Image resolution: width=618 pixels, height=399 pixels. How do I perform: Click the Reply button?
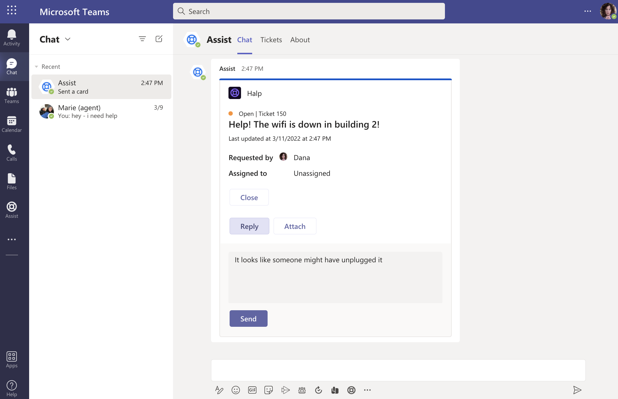point(249,226)
